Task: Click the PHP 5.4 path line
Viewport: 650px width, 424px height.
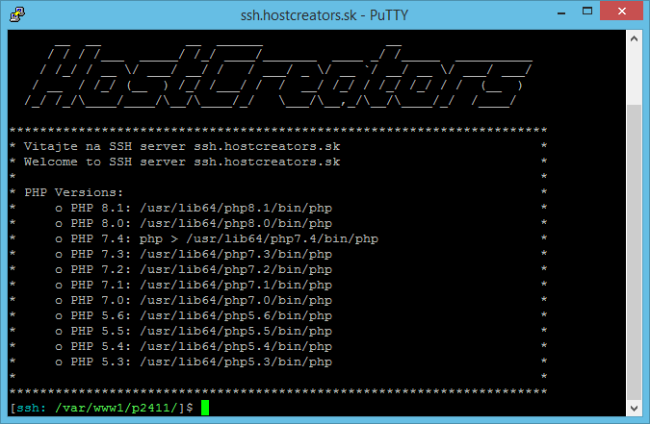Action: click(194, 346)
